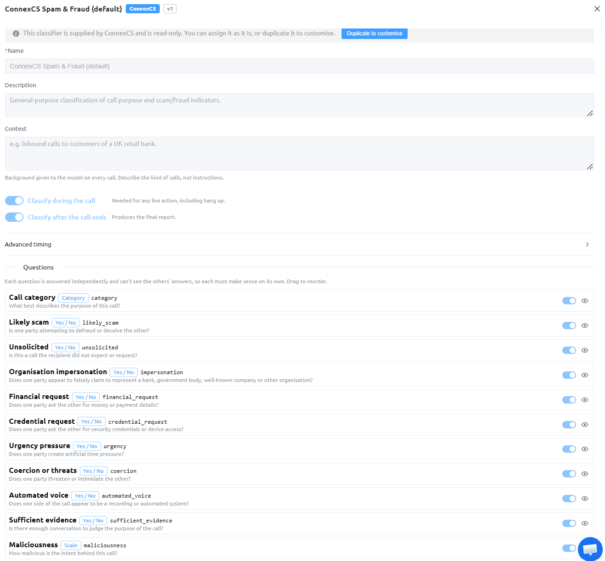
Task: Click Yes / No tag on Coercion or threats
Action: (94, 471)
